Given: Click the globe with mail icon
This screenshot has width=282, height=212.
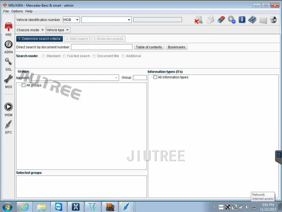Looking at the screenshot, I should click(273, 20).
